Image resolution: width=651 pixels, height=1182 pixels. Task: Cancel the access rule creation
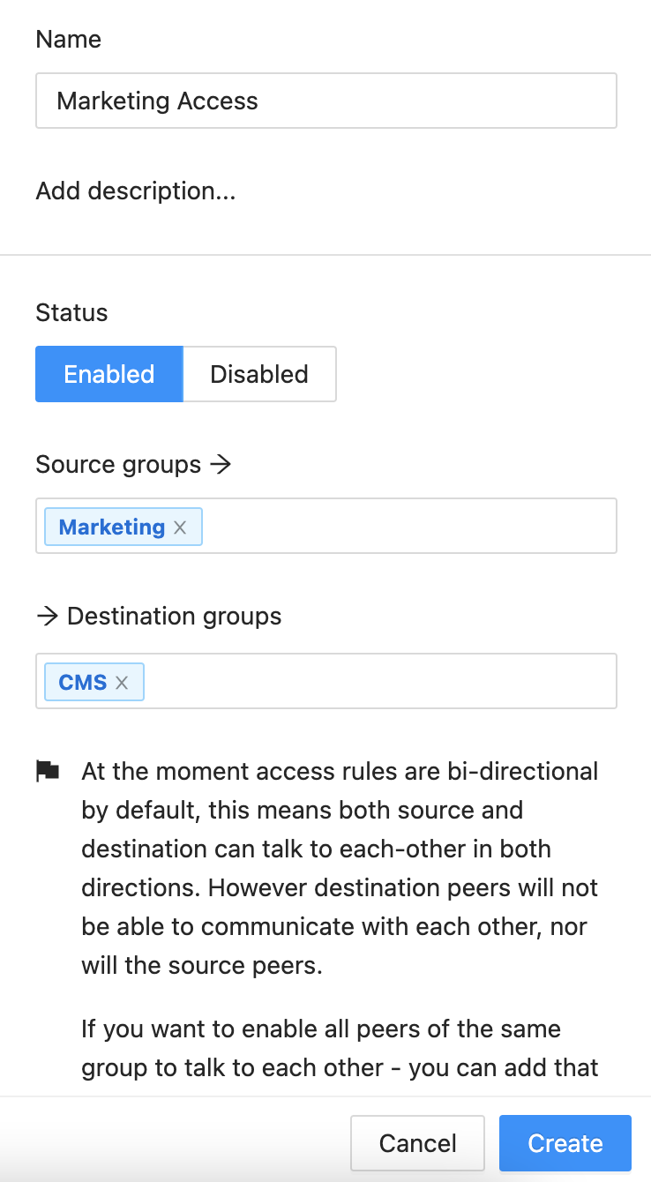click(x=417, y=1143)
